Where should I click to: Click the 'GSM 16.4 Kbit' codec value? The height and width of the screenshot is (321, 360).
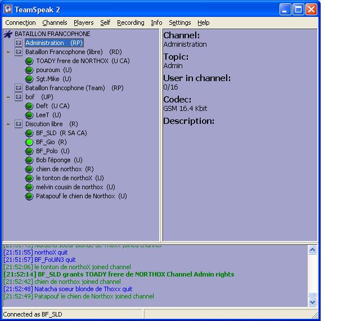185,109
